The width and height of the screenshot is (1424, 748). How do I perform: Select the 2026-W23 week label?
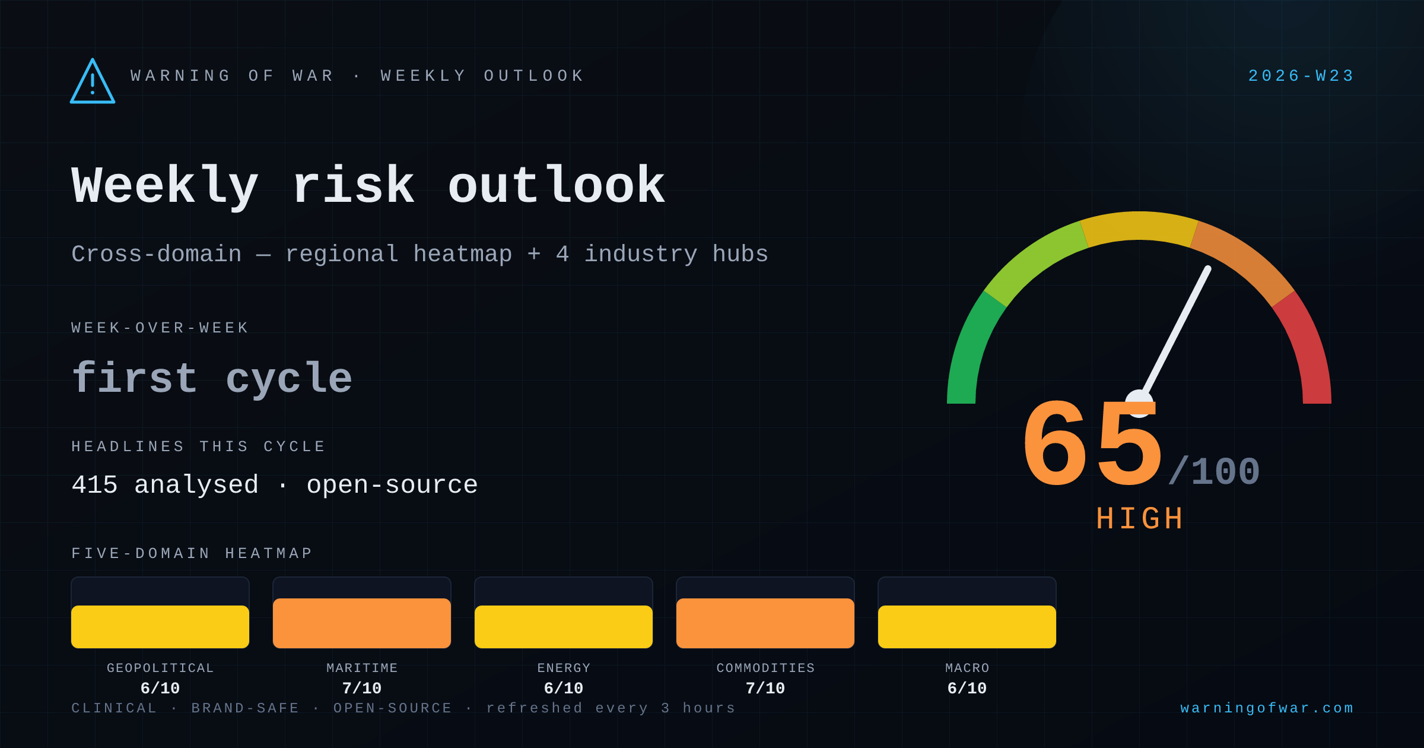coord(1301,76)
